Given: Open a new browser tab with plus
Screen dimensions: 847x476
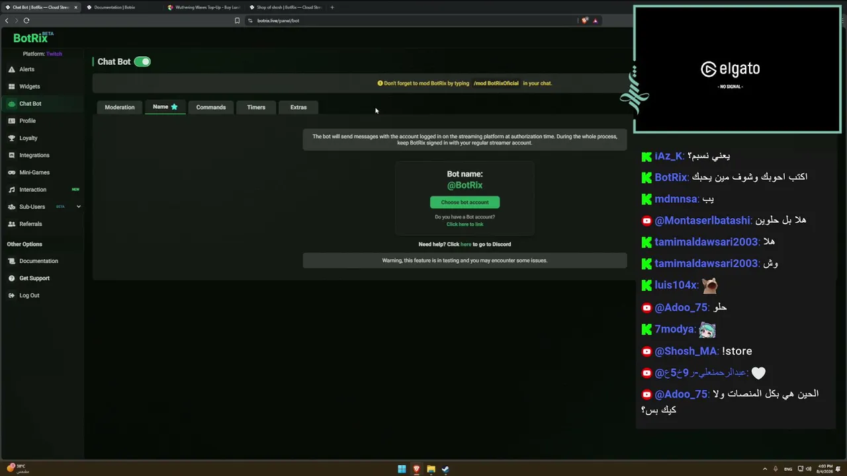Looking at the screenshot, I should click(332, 7).
